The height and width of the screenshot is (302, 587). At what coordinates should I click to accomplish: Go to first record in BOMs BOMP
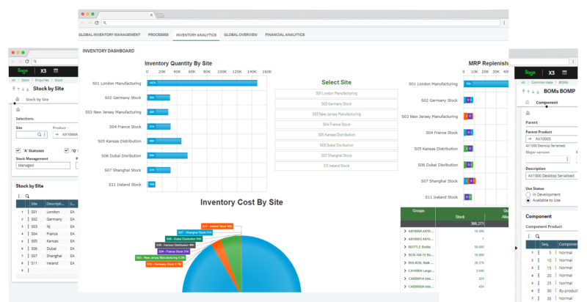524,92
